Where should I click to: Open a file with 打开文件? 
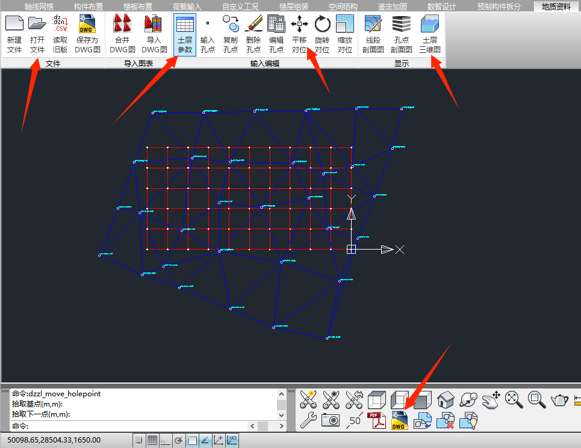(37, 34)
